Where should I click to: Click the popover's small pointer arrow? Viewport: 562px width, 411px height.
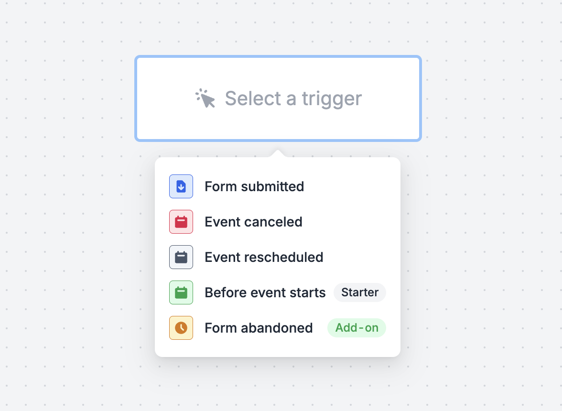(x=278, y=154)
